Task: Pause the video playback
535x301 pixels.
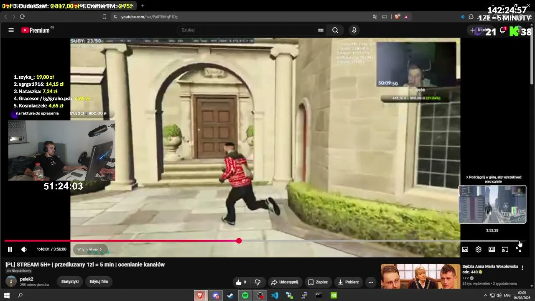Action: 10,249
